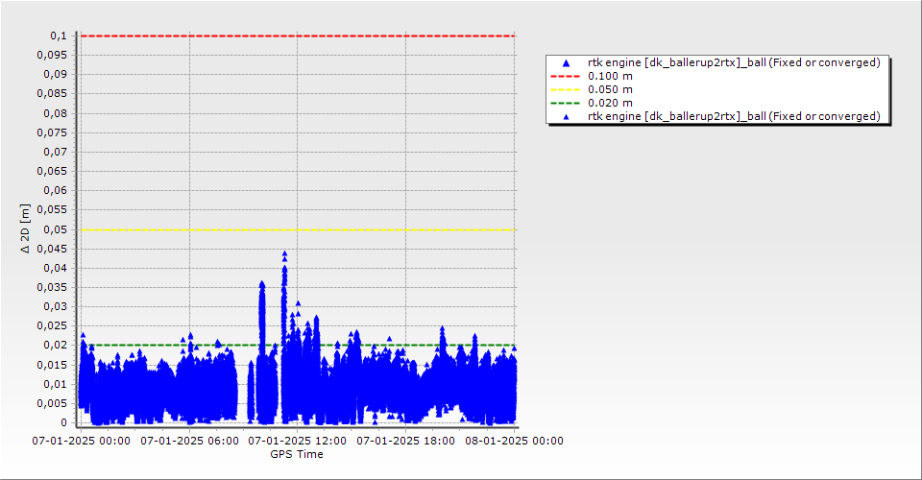
Task: Click the large blue triangle legend marker
Action: click(566, 62)
